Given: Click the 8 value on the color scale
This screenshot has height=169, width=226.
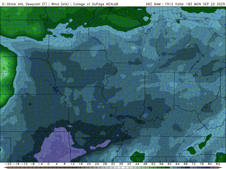Looking at the screenshot, I should click(65, 164).
